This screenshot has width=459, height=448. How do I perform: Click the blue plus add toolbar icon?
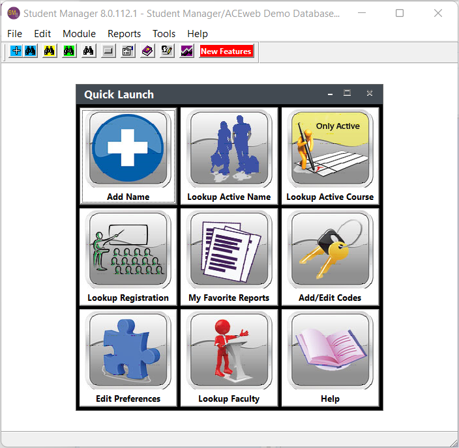(x=16, y=51)
